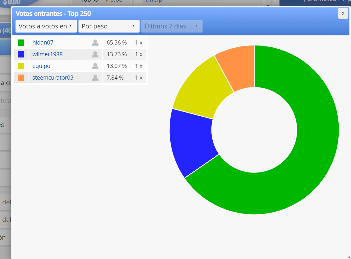This screenshot has width=351, height=259.
Task: Close the Votos entrantes dialog
Action: [x=343, y=14]
